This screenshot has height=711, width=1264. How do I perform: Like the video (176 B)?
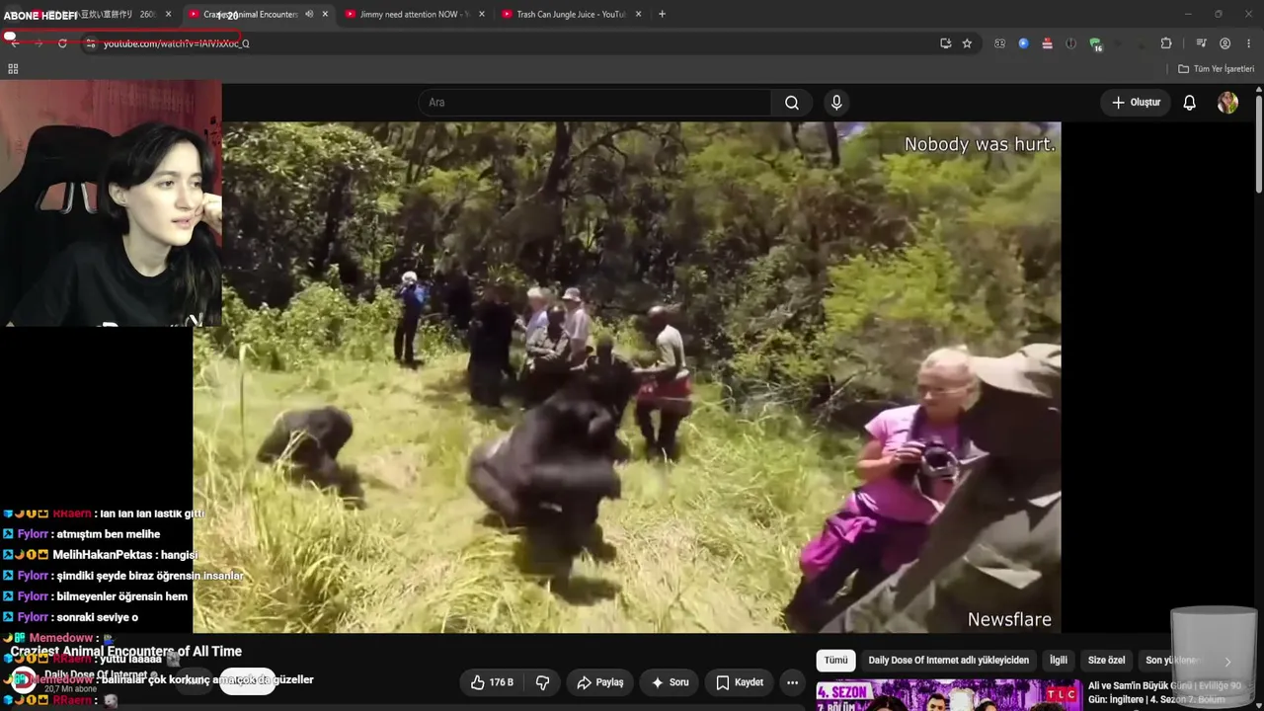493,682
